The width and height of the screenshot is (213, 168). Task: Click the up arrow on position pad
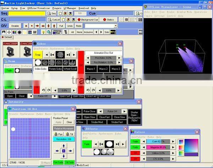tap(64, 145)
